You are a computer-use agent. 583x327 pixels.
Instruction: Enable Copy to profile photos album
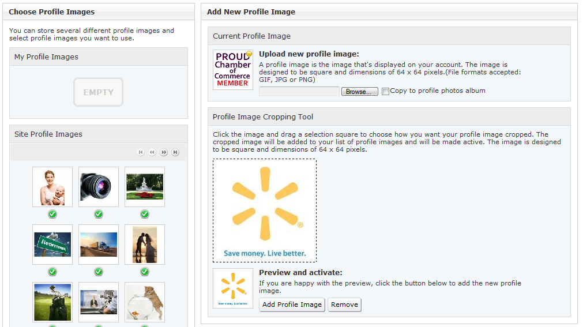pos(386,91)
